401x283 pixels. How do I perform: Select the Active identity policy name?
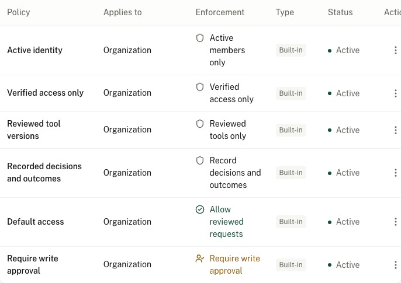tap(35, 50)
